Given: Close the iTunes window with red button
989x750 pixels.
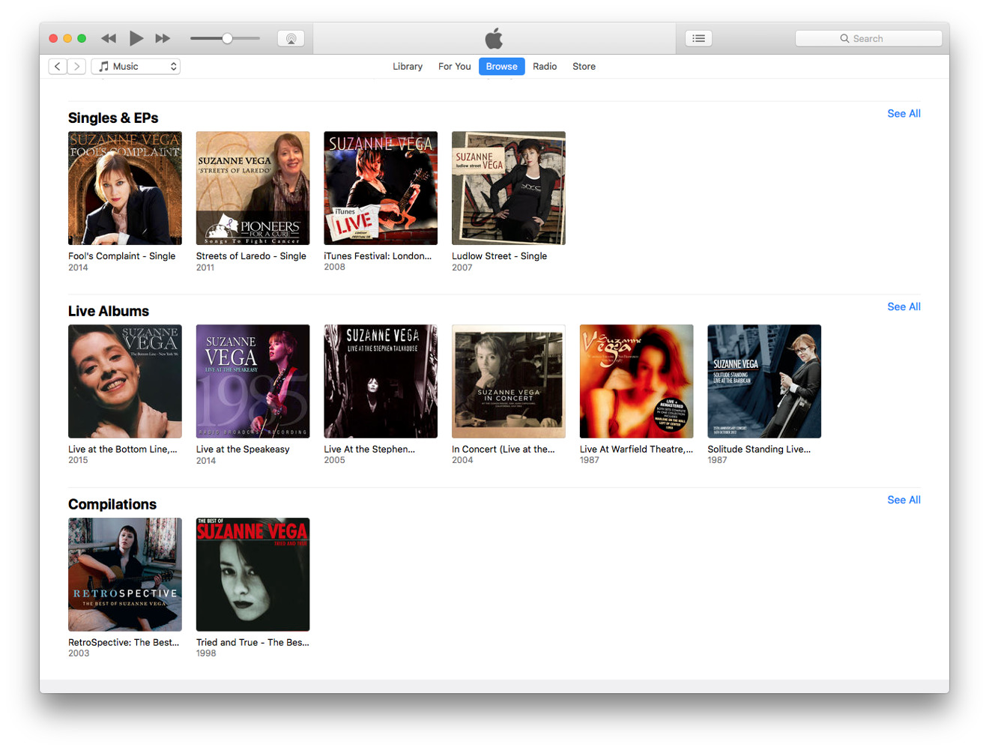Looking at the screenshot, I should (53, 38).
